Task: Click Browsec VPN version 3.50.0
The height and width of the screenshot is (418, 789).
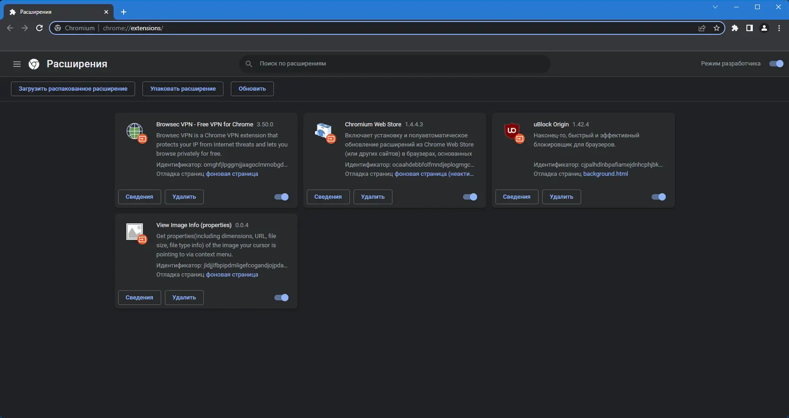Action: 265,125
